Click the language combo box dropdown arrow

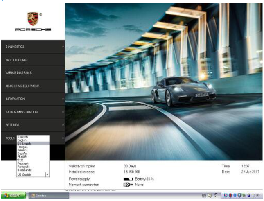pos(47,174)
